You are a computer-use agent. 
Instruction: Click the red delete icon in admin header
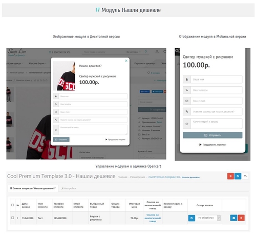(x=230, y=176)
